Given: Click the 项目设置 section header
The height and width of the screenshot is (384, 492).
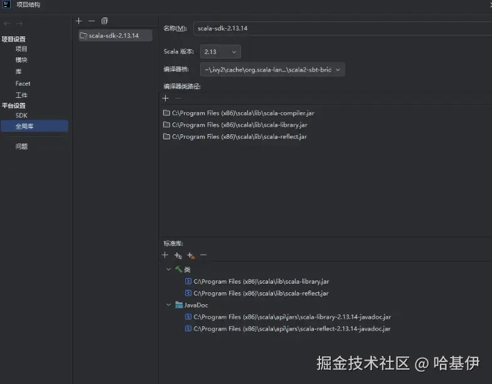Looking at the screenshot, I should pyautogui.click(x=14, y=39).
